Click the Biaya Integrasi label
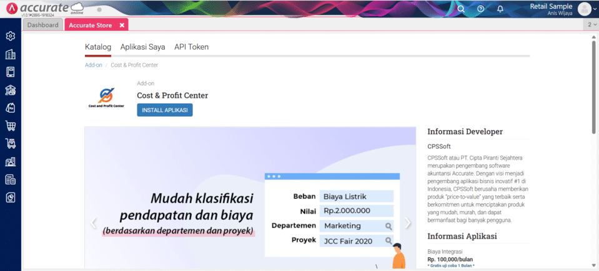This screenshot has width=599, height=271. (x=445, y=252)
